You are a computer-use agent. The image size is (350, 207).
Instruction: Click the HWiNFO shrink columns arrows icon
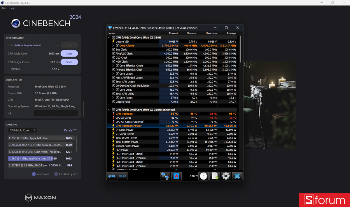[x=123, y=176]
